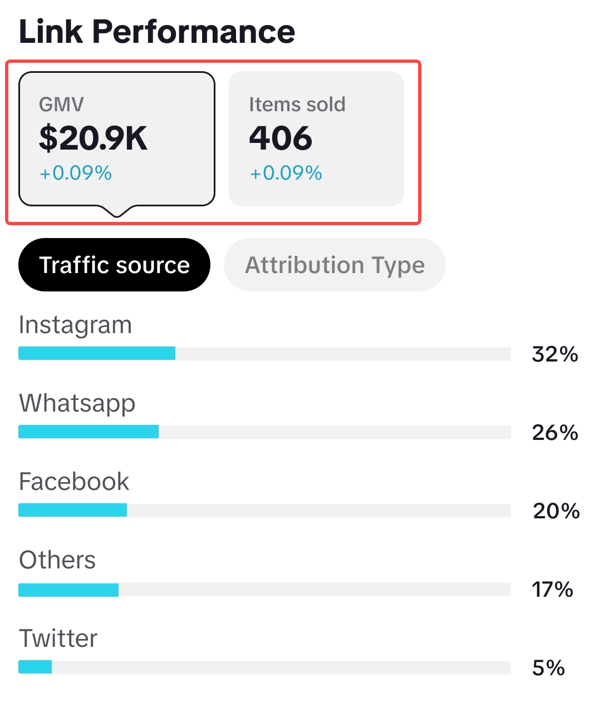
Task: Click the Twitter source label
Action: pos(58,638)
